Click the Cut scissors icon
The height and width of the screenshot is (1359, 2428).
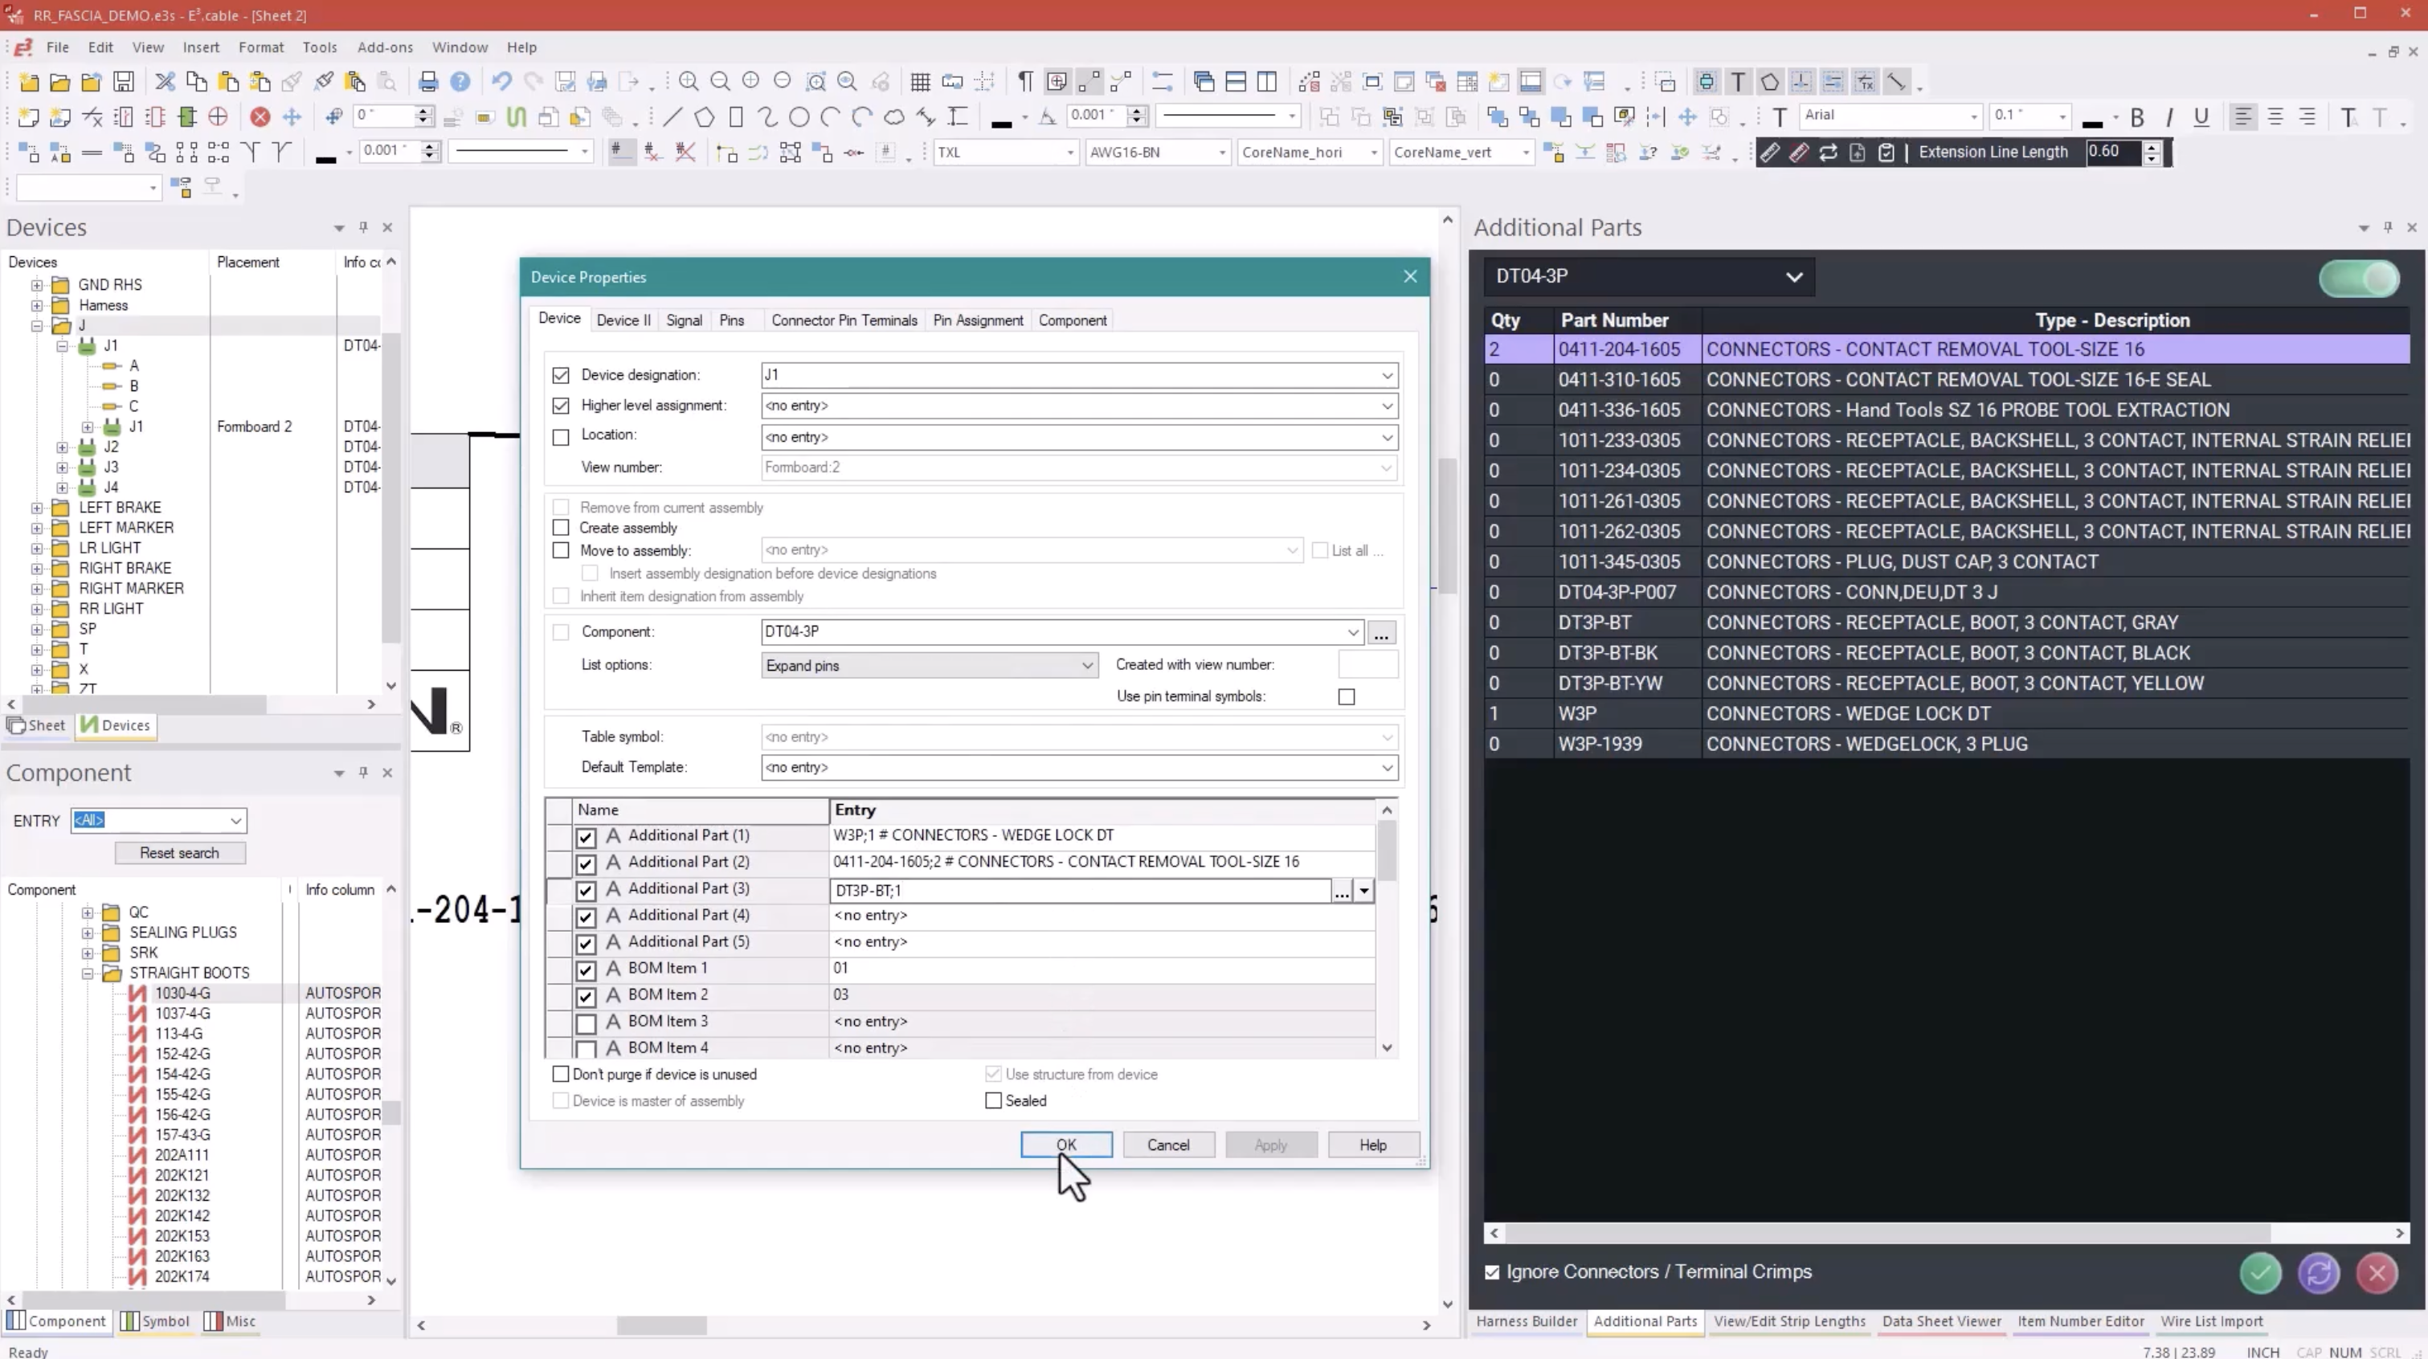point(165,82)
